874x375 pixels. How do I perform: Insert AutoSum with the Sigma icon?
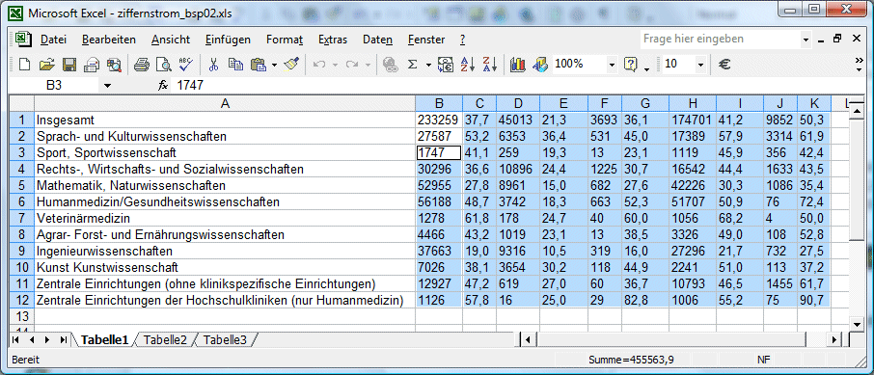coord(413,65)
